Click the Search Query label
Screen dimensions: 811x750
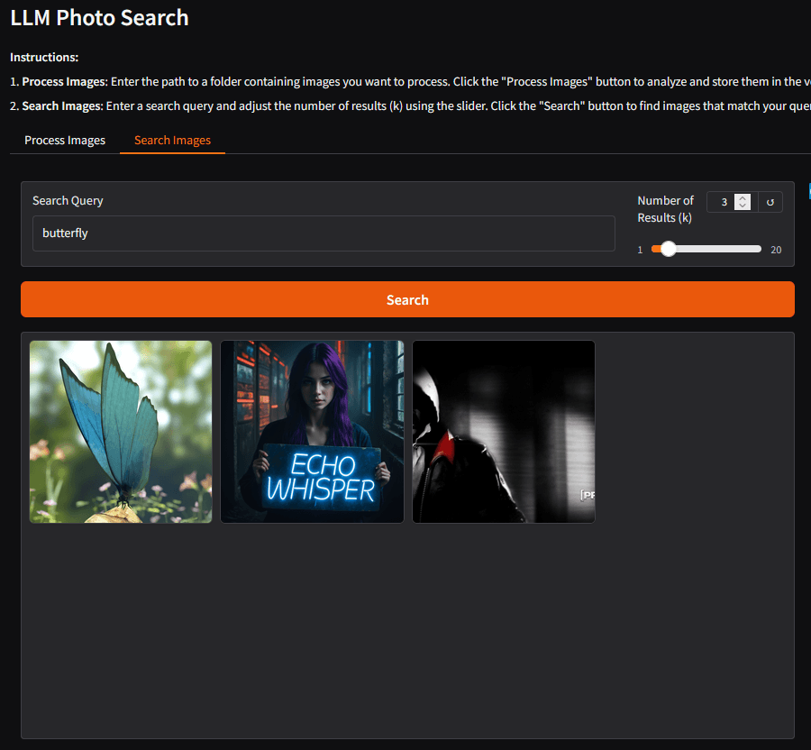[68, 201]
